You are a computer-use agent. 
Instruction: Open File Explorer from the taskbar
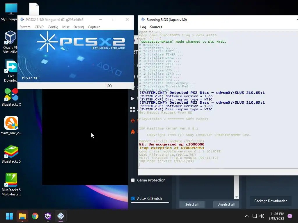22,216
